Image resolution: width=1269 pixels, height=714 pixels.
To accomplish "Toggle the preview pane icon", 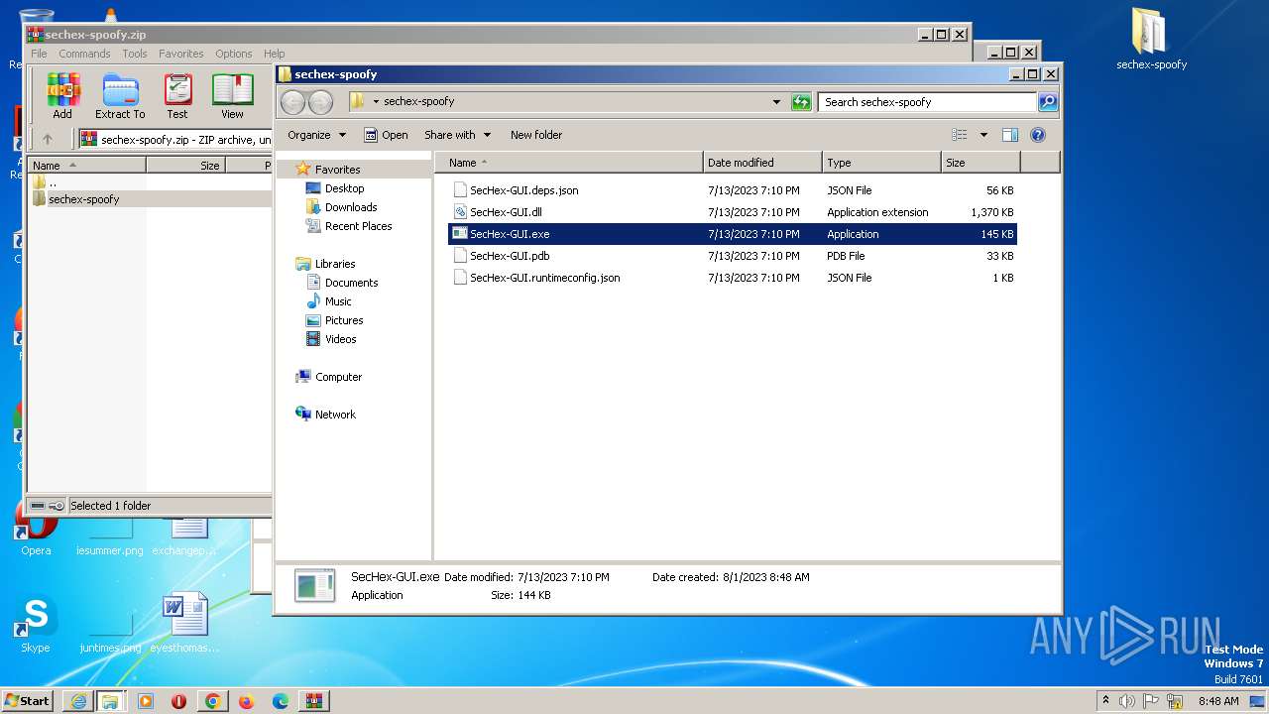I will [1010, 135].
